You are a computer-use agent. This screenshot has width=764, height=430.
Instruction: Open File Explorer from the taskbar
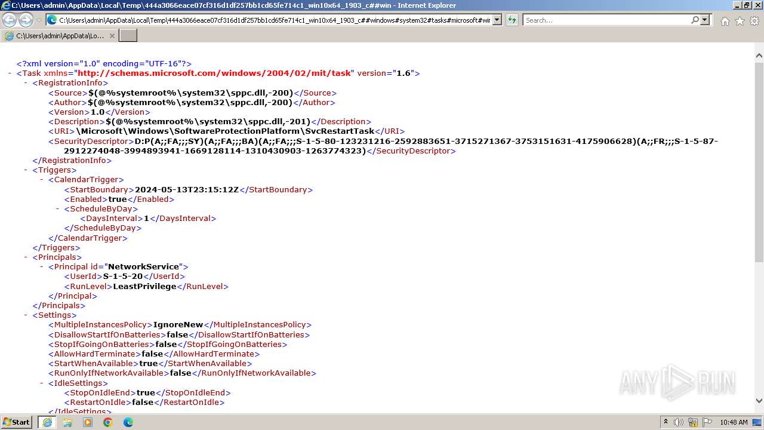(x=67, y=422)
